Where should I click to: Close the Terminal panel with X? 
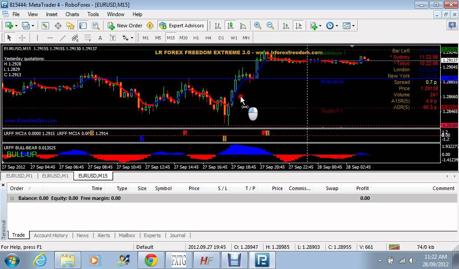pos(3,185)
